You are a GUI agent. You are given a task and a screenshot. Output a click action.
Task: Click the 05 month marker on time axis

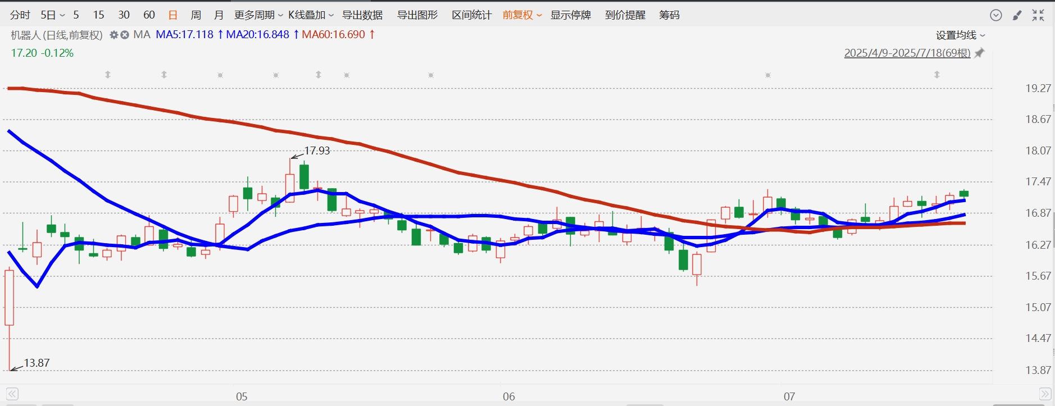(242, 396)
